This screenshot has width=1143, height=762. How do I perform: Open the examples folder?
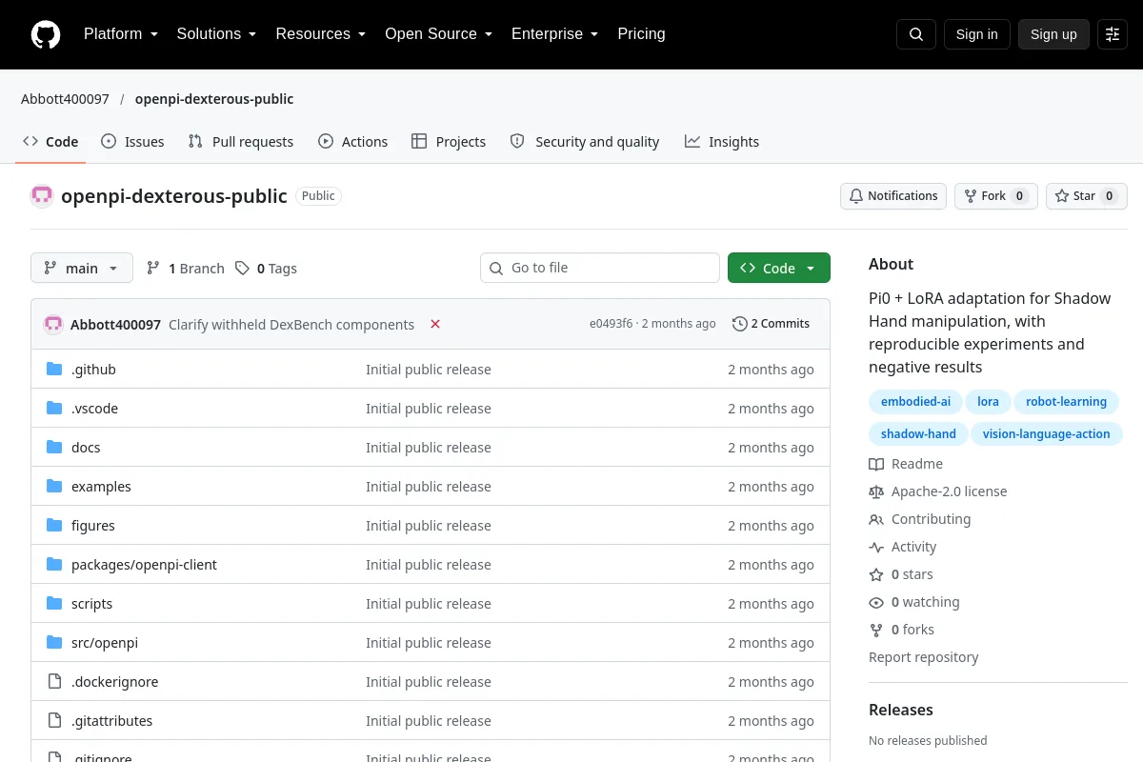101,487
